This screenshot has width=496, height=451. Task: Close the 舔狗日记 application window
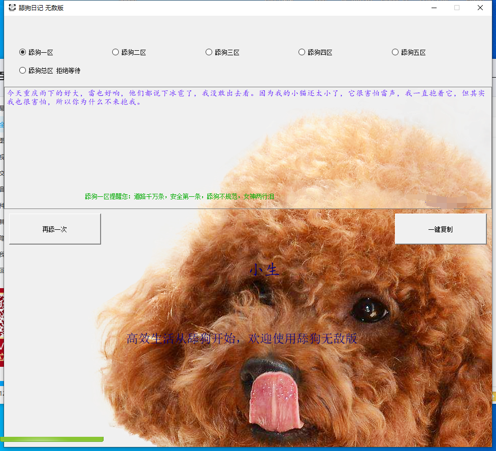point(480,8)
